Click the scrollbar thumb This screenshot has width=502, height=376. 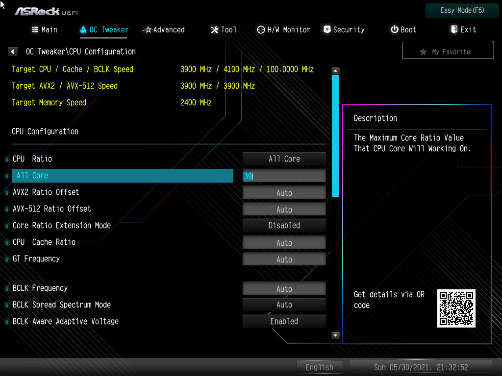(x=335, y=136)
